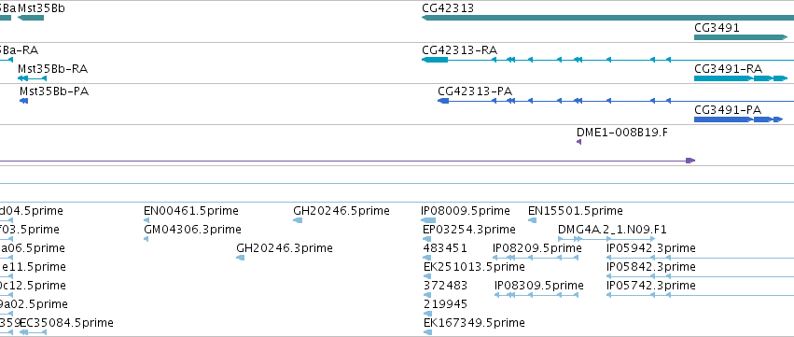Click the Mst35Bb gene arrow
The height and width of the screenshot is (337, 794).
tap(31, 18)
